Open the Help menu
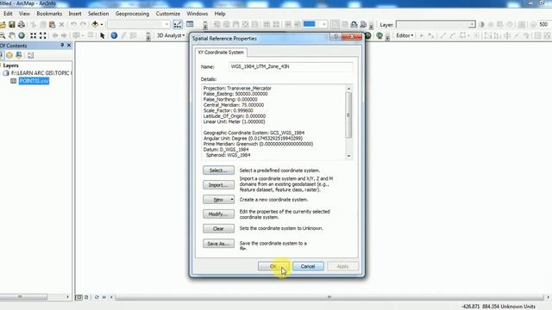The image size is (552, 310). pos(220,14)
